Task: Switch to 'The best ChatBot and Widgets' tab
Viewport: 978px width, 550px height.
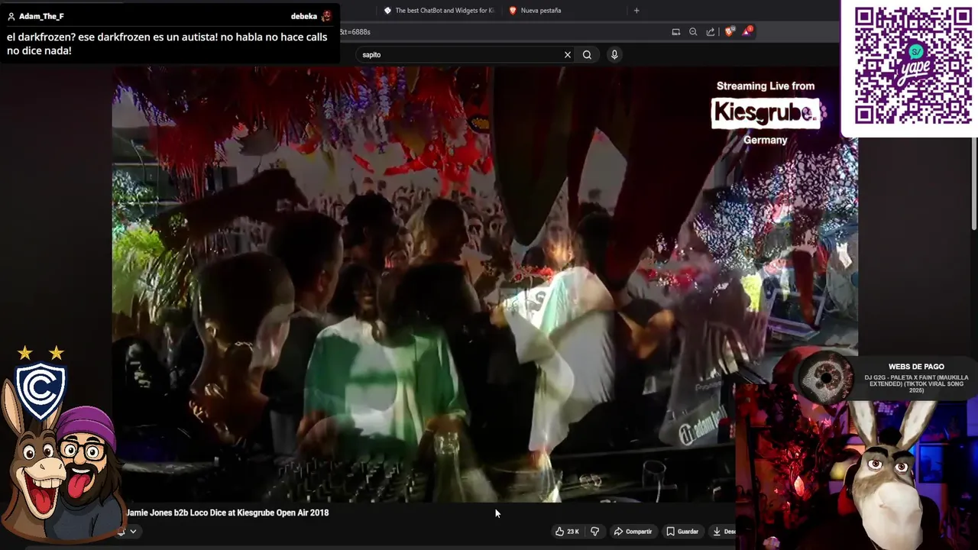Action: pos(439,11)
